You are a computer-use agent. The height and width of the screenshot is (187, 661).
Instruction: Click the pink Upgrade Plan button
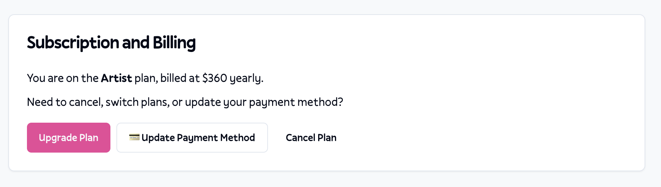68,138
